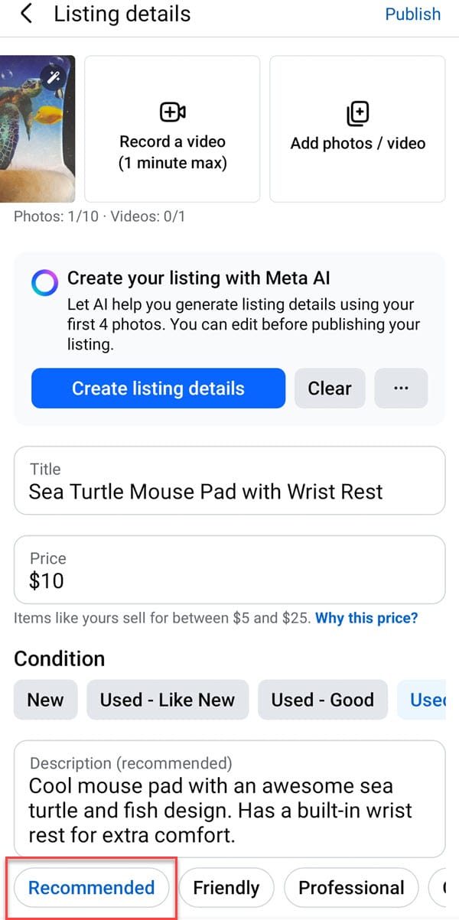Edit the Description text box
Image resolution: width=459 pixels, height=920 pixels.
pos(229,809)
